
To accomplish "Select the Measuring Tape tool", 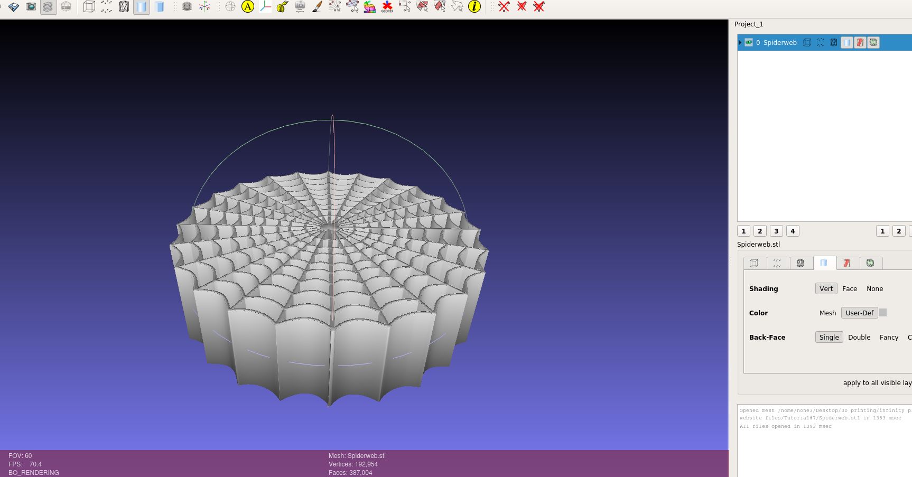I will (x=283, y=7).
